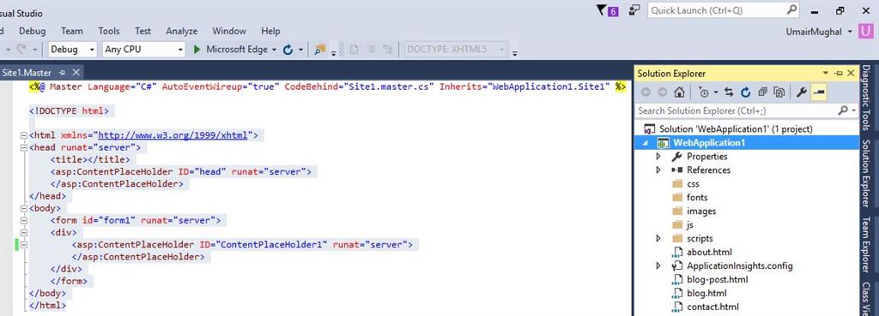Pin the Site1.Master tab

pyautogui.click(x=62, y=73)
